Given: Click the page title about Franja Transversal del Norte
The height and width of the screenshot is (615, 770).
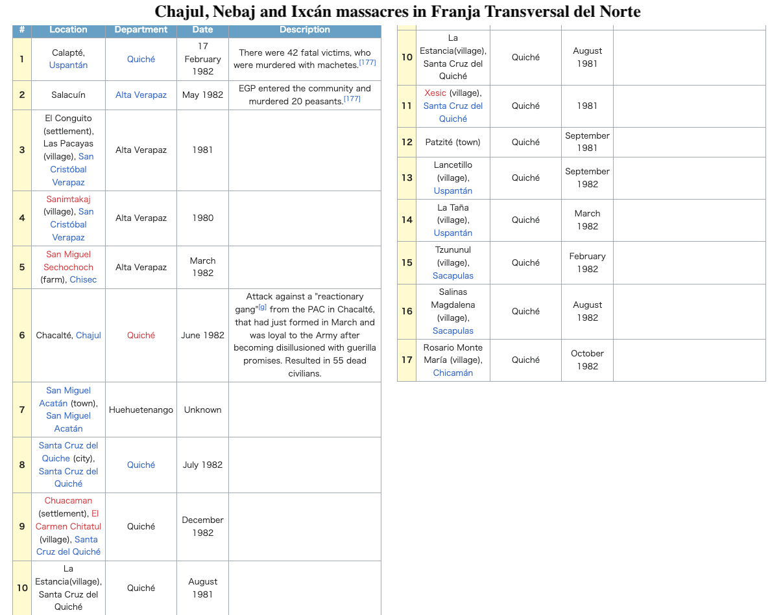Looking at the screenshot, I should (398, 11).
